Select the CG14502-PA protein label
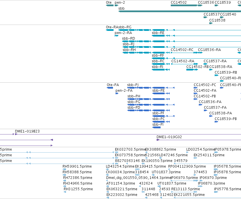Screen dimensions: 241x199 click(x=205, y=91)
